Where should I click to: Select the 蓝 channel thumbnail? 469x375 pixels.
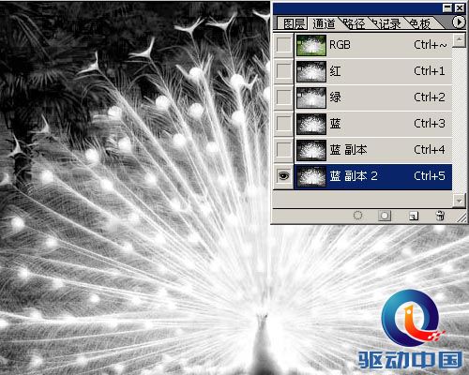click(x=311, y=124)
